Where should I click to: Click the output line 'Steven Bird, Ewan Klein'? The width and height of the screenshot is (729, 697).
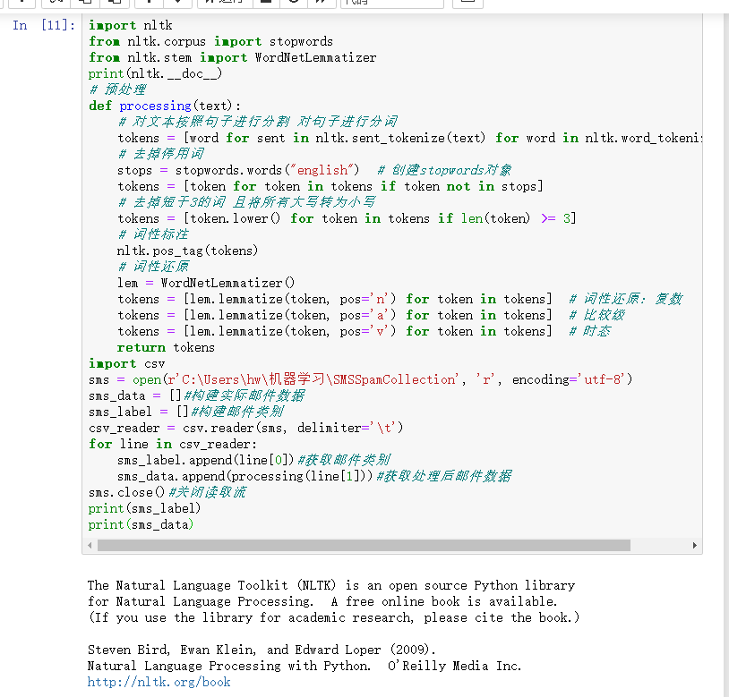262,650
